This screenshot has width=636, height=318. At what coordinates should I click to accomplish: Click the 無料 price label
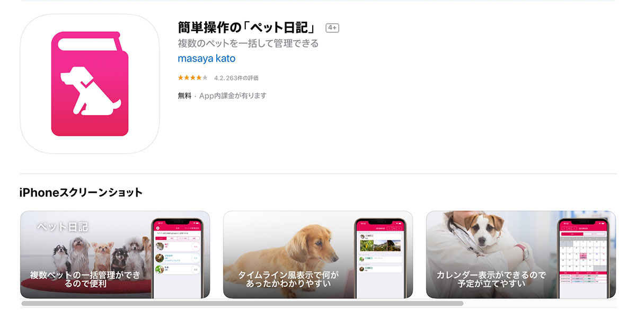click(184, 96)
